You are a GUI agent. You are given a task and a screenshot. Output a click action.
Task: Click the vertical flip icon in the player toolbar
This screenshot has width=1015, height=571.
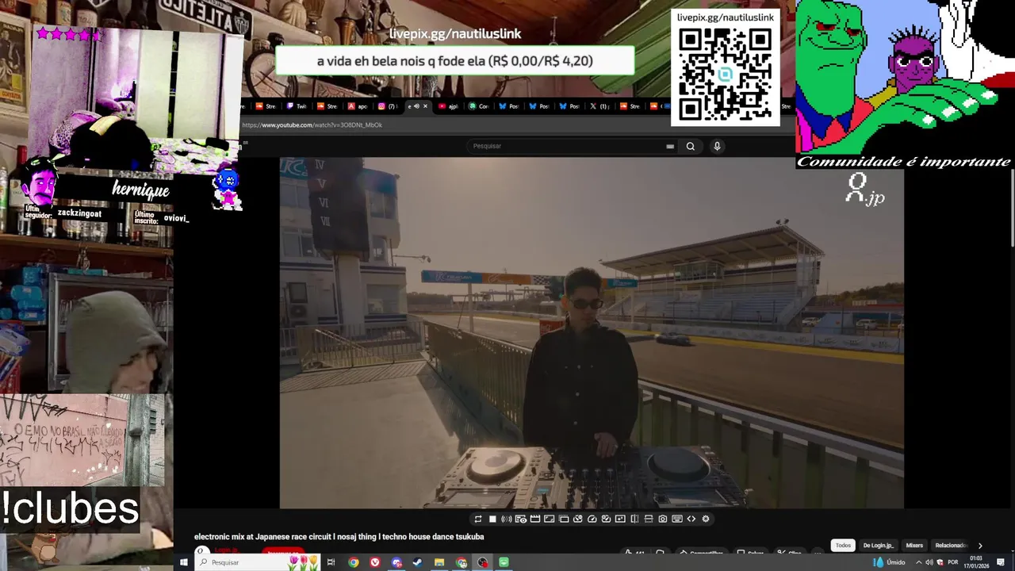tap(649, 519)
